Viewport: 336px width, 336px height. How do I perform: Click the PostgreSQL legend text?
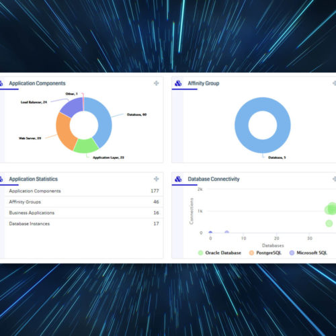269,253
